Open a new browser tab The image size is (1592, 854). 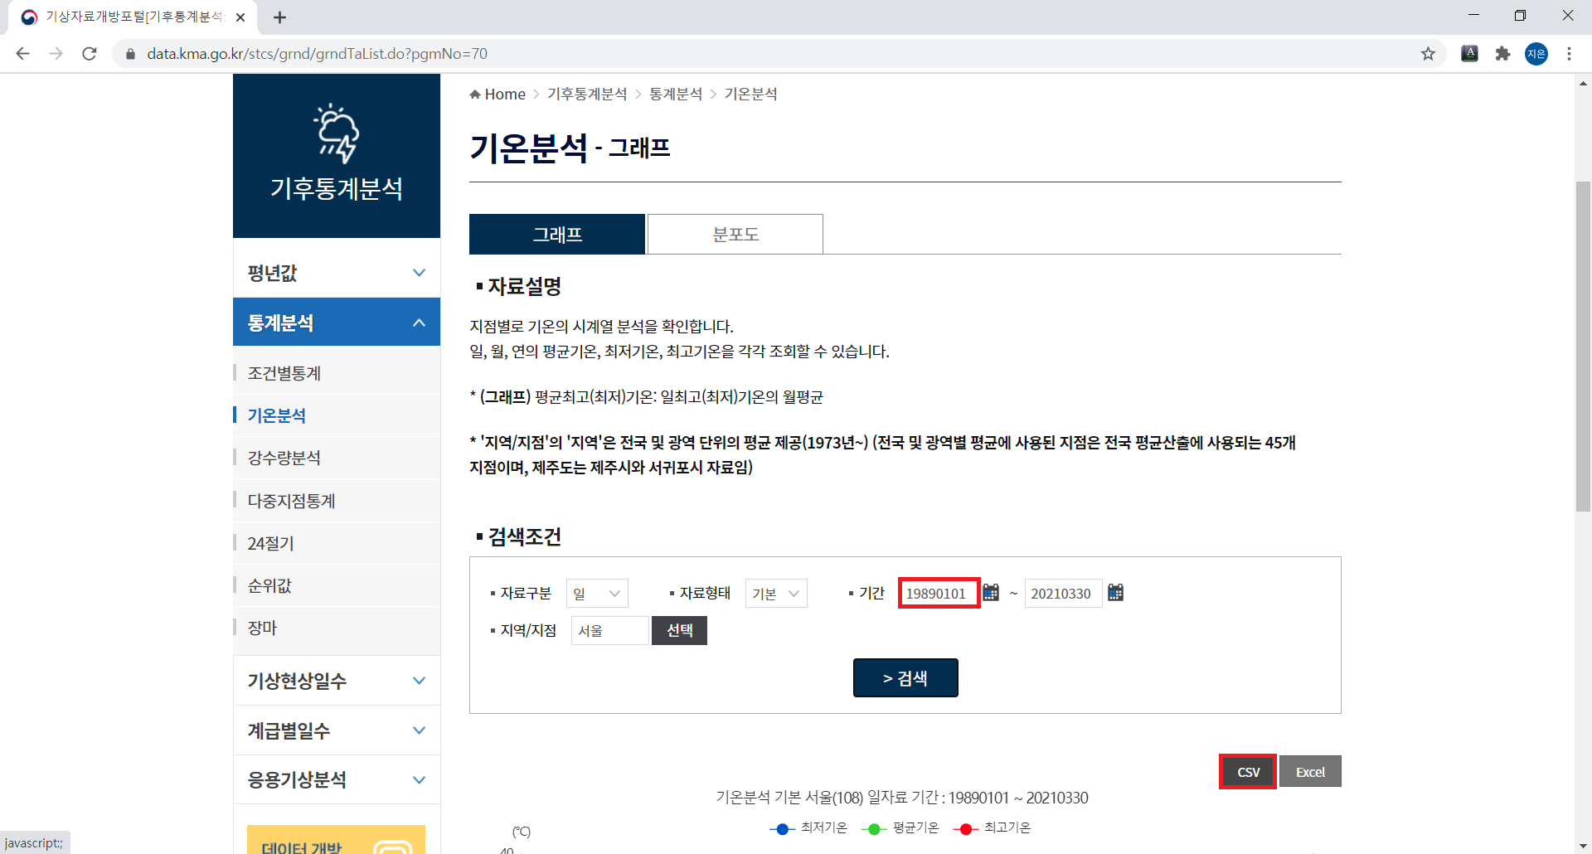[x=279, y=17]
